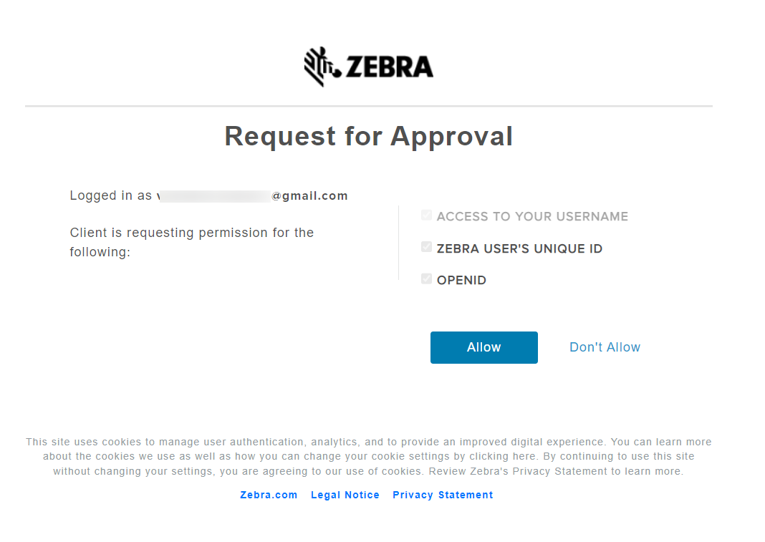Decline via the Don't Allow link
The width and height of the screenshot is (765, 542).
coord(605,347)
